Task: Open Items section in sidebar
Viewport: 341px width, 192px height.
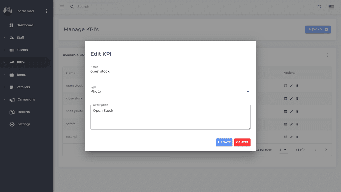Action: click(x=21, y=75)
